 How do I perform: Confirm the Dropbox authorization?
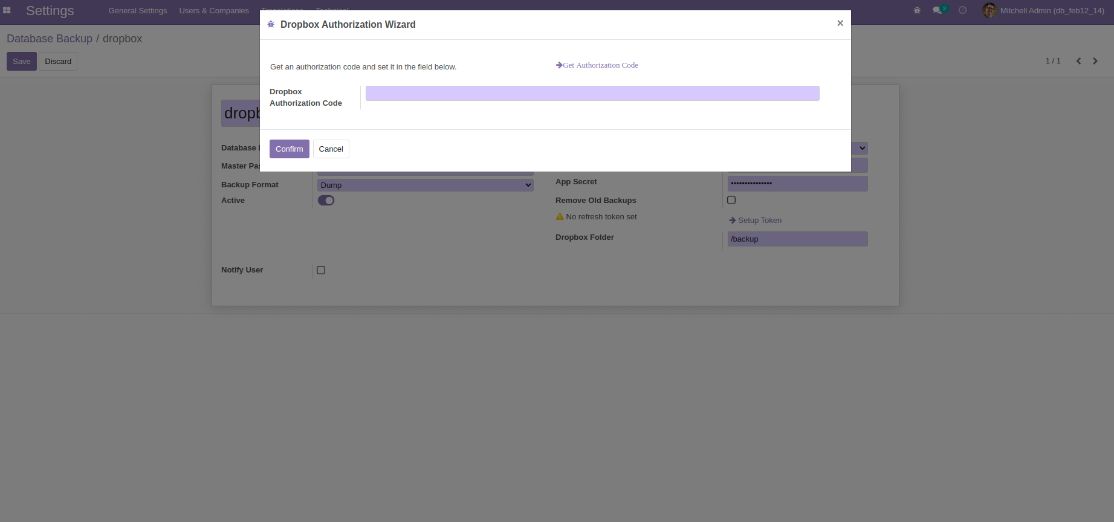click(290, 149)
